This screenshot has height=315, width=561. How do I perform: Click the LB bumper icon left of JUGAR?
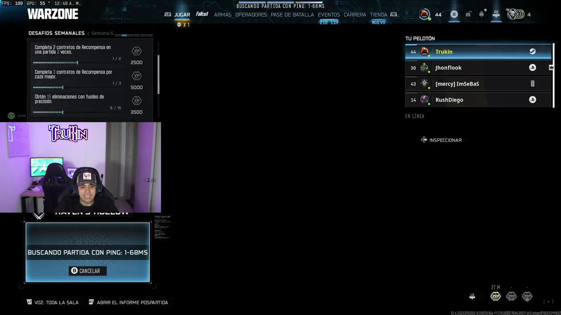coord(167,14)
